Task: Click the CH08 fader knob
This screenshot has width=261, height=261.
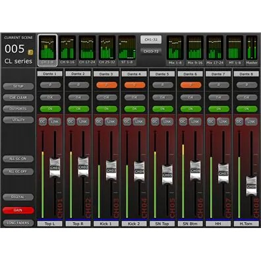Action: pos(251,186)
